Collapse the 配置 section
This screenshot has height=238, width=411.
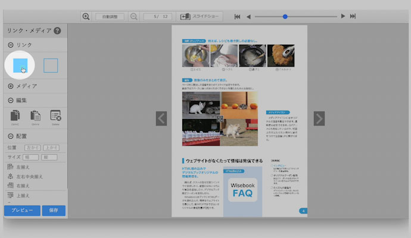11,136
